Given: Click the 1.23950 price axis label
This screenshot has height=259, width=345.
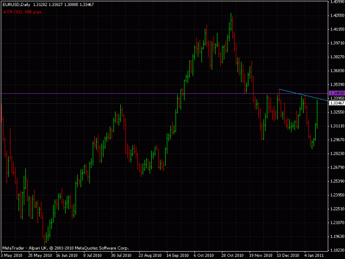Looking at the screenshot, I should click(x=337, y=195).
